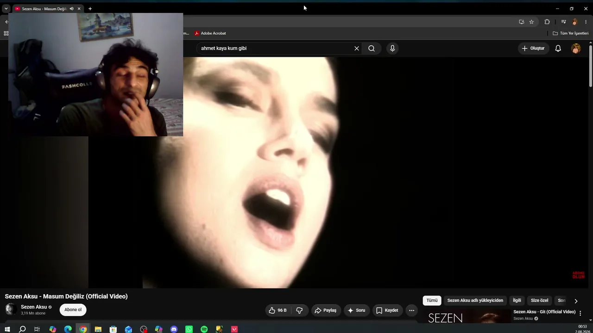
Task: Bookmark this page with the star
Action: coord(531,22)
